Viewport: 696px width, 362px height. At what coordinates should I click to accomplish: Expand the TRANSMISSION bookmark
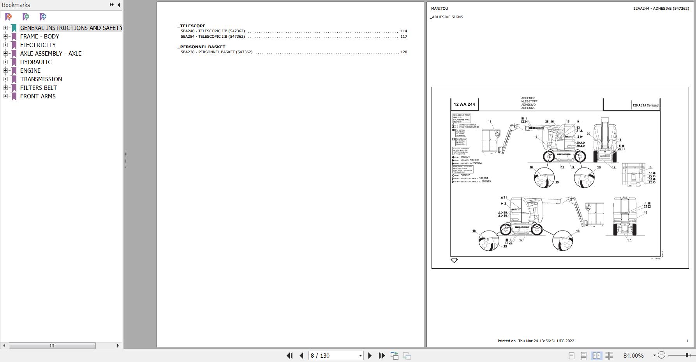tap(5, 79)
